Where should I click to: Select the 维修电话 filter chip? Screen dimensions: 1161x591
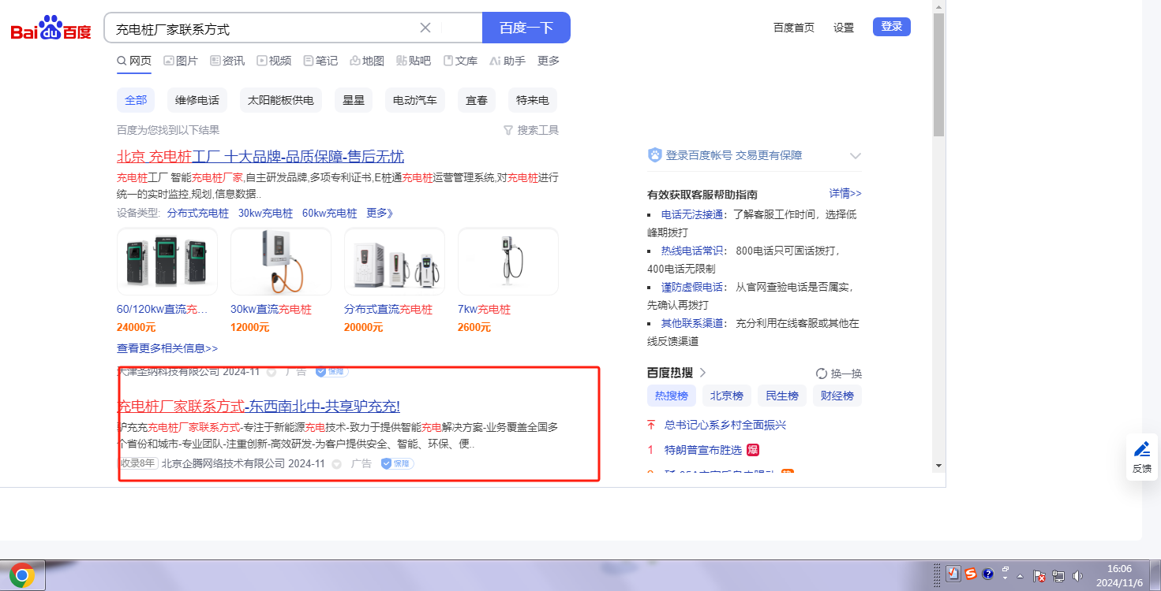197,100
